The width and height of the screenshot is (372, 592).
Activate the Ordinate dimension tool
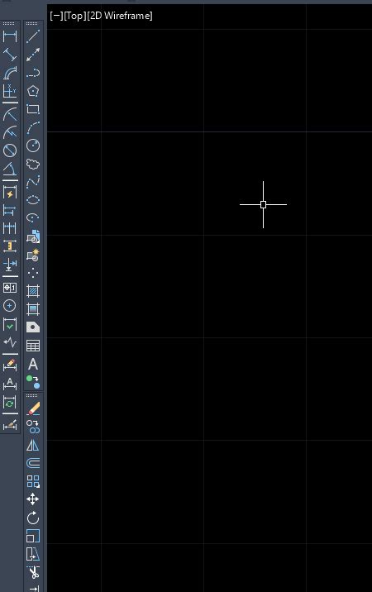(10, 91)
